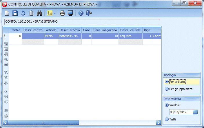Image resolution: width=204 pixels, height=128 pixels.
Task: Click the Centro cell with value 0
Action: pyautogui.click(x=15, y=36)
